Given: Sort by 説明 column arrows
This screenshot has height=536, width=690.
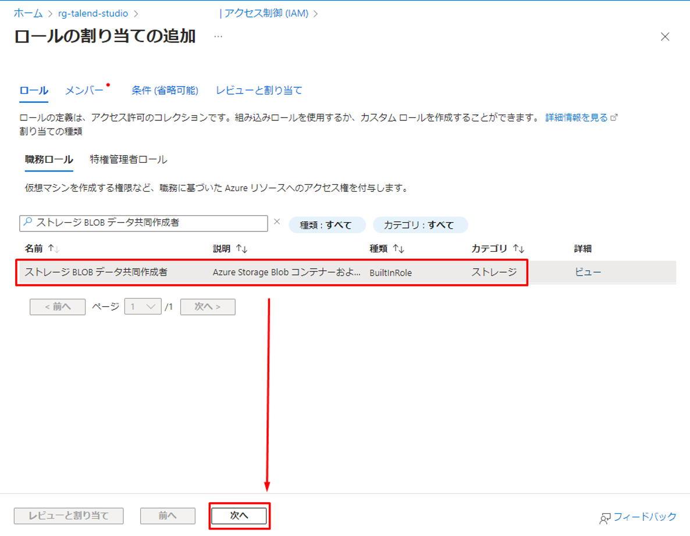Looking at the screenshot, I should pos(241,248).
